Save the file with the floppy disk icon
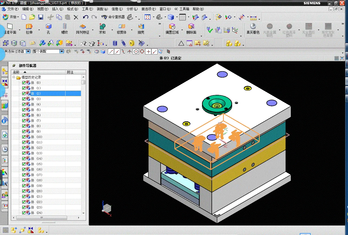Screen dimensions: 348x235 click(x=41, y=17)
